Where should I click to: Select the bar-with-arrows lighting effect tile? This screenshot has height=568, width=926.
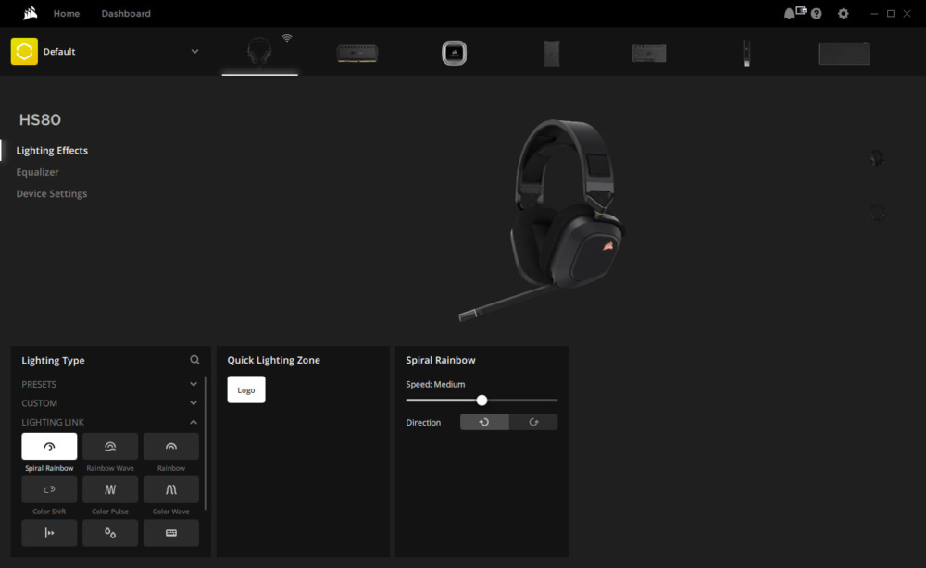coord(49,533)
